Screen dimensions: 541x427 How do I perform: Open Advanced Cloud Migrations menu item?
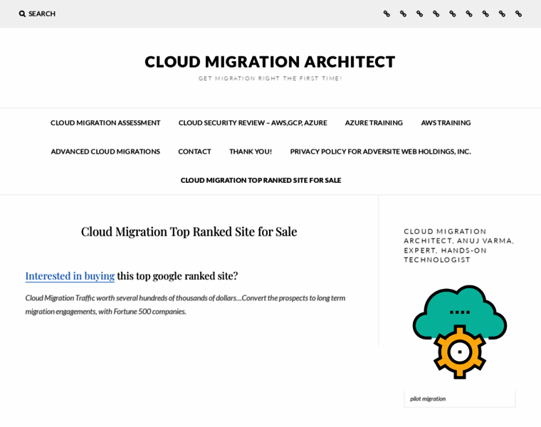105,152
